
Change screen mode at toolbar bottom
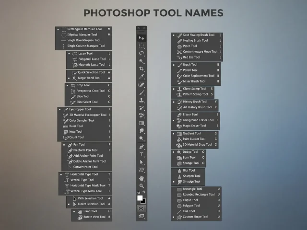tap(141, 216)
